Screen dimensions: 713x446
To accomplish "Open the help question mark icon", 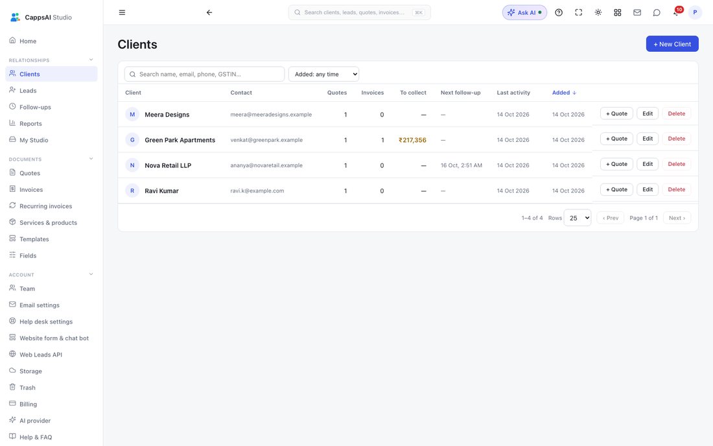I will pos(559,12).
